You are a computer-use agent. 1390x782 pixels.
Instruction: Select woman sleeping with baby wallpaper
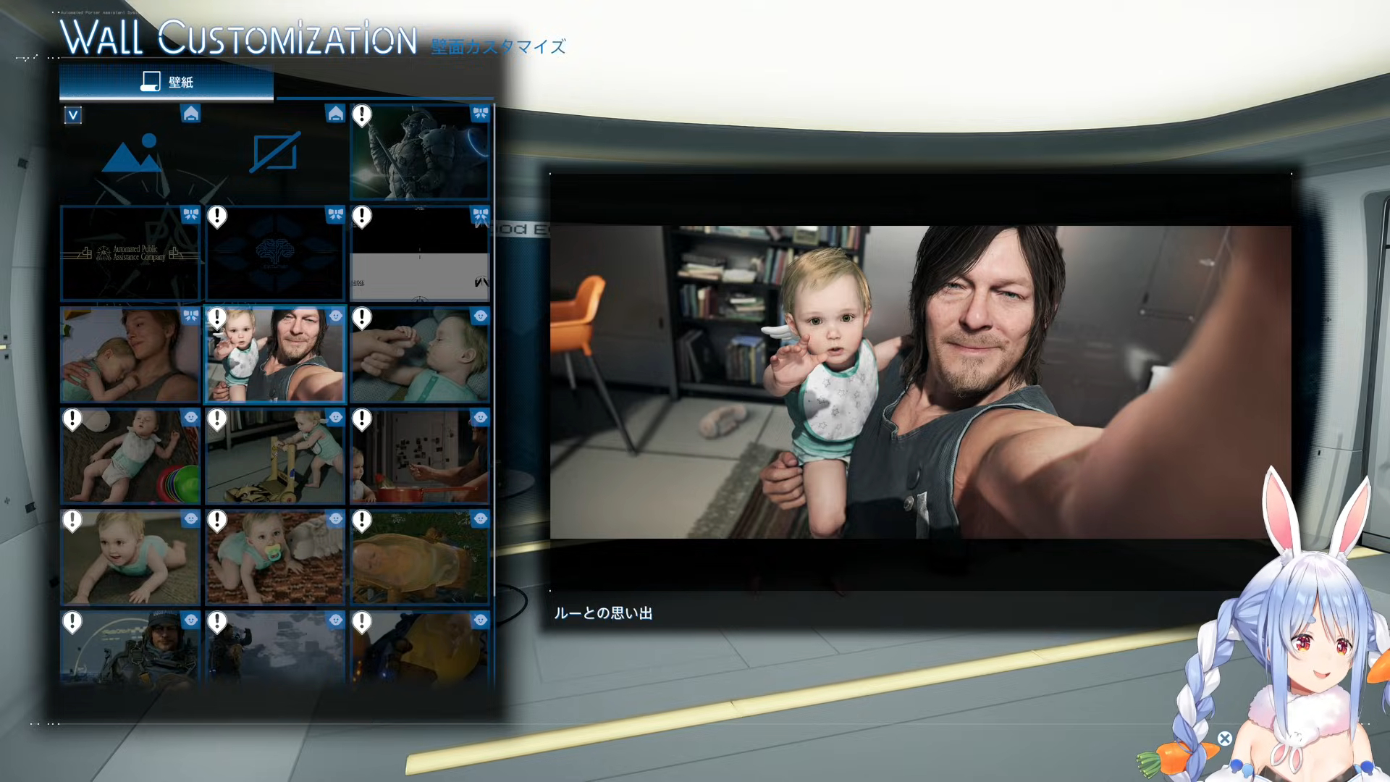pos(130,355)
